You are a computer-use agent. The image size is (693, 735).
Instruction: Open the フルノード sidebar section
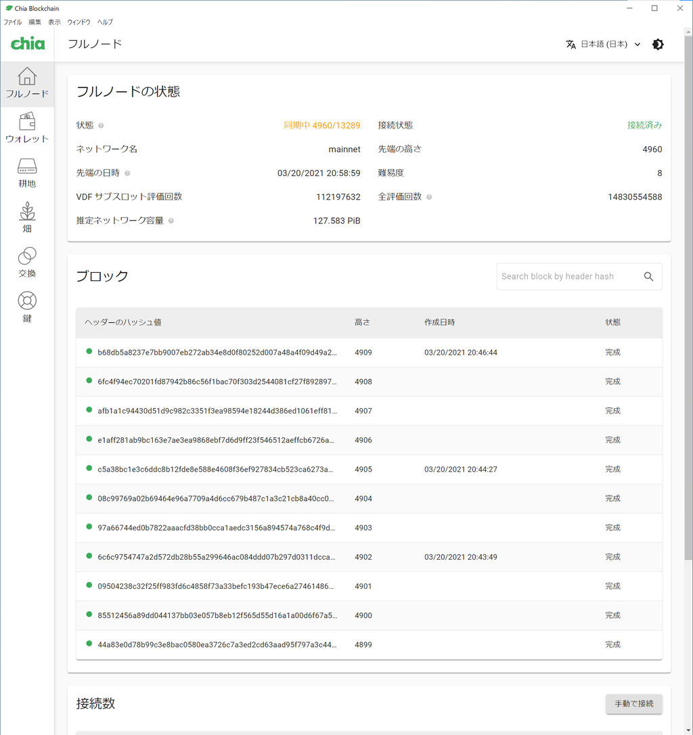[x=27, y=83]
